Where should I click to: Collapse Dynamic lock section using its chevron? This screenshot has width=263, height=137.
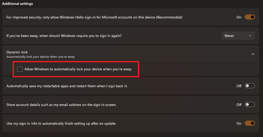click(253, 54)
